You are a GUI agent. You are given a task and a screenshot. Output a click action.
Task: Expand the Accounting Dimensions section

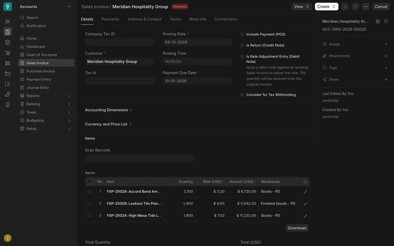(109, 110)
